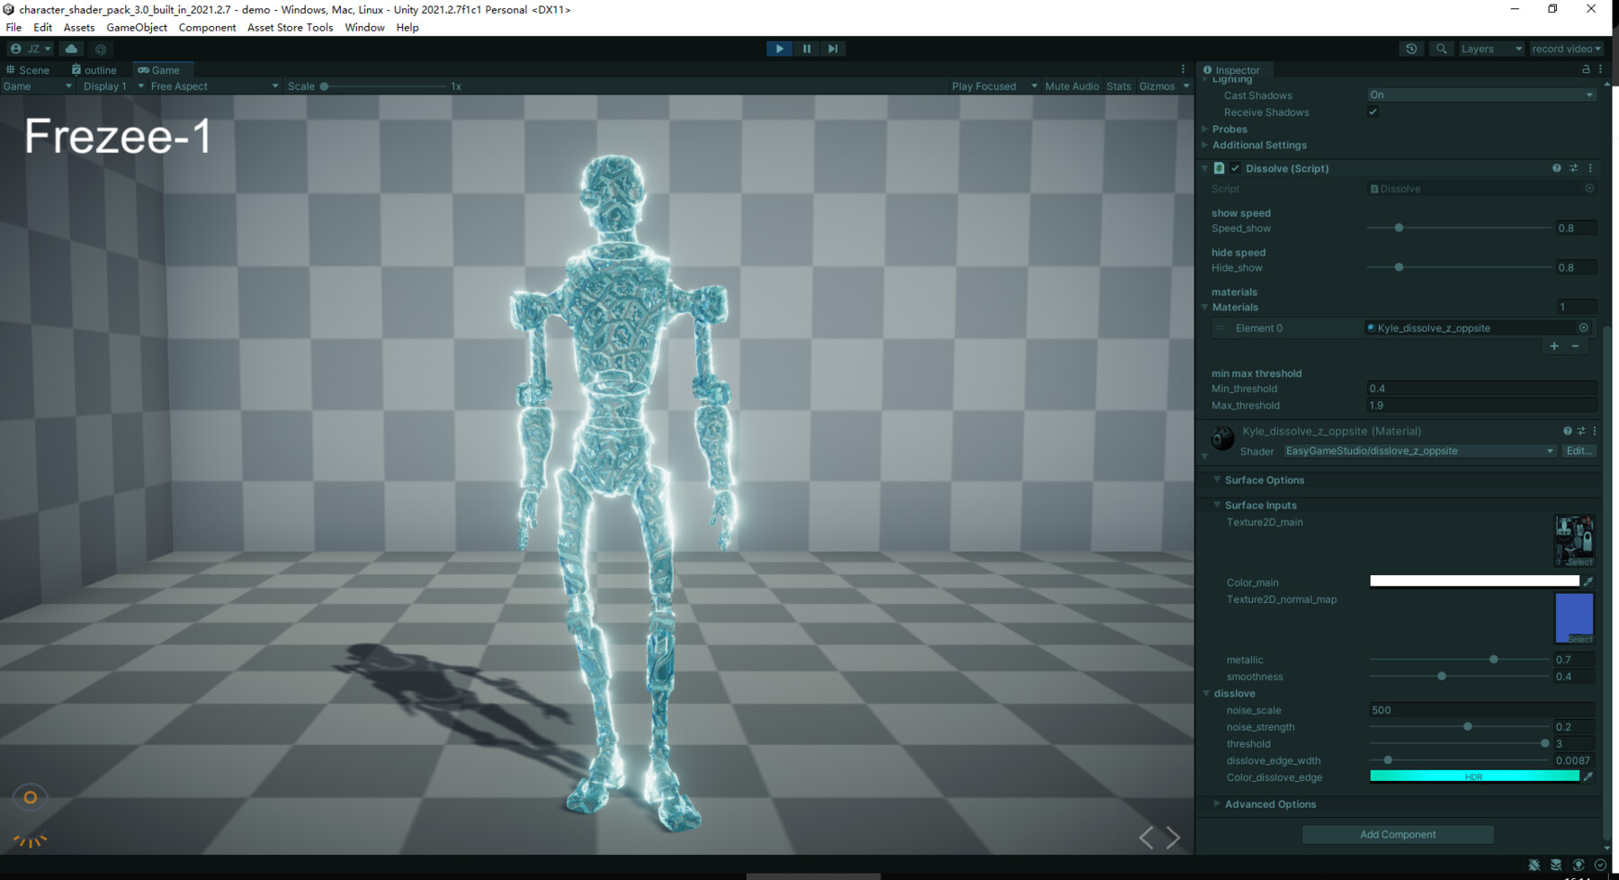
Task: Open the GameObject menu
Action: click(x=136, y=27)
